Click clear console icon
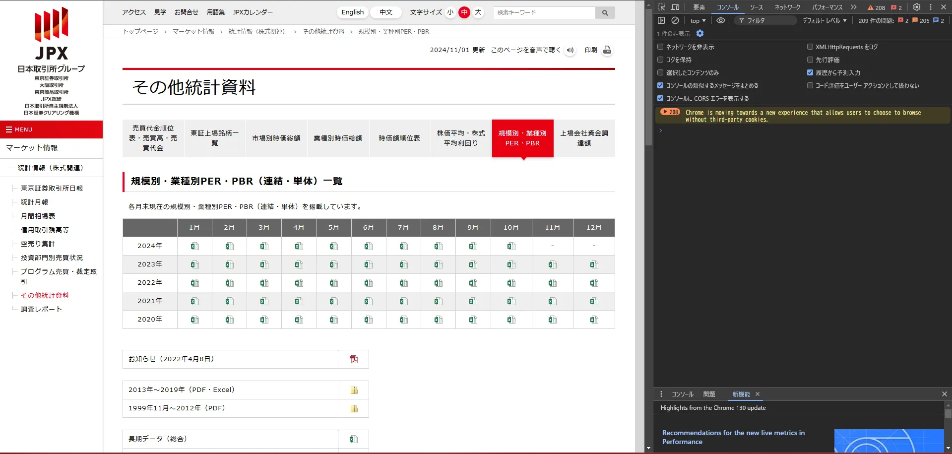The width and height of the screenshot is (952, 454). point(675,20)
